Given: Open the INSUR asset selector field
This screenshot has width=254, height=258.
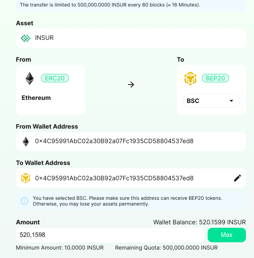Looking at the screenshot, I should pyautogui.click(x=131, y=38).
